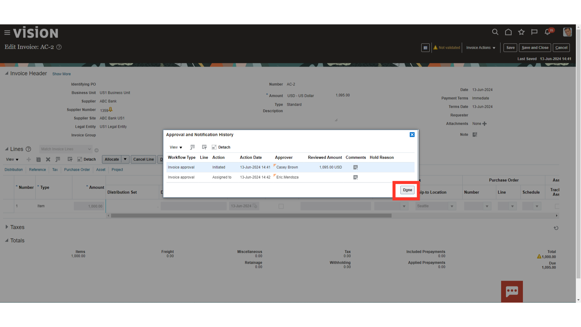Click the line amount field 1,000.00

pyautogui.click(x=89, y=206)
